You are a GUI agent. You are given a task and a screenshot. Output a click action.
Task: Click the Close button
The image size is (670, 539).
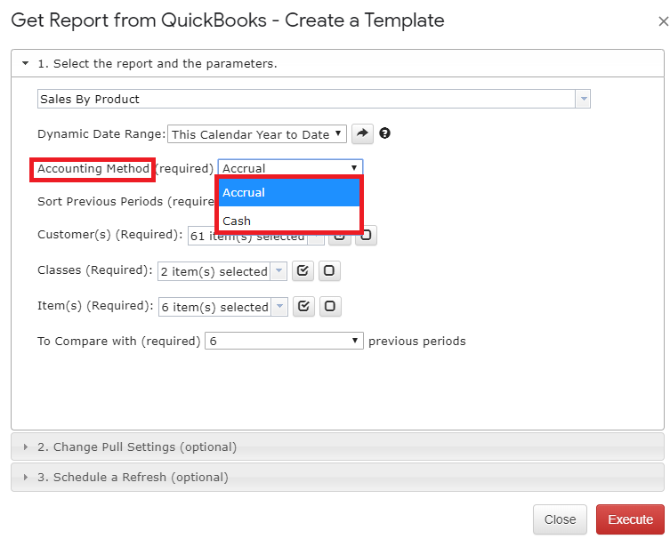tap(560, 519)
